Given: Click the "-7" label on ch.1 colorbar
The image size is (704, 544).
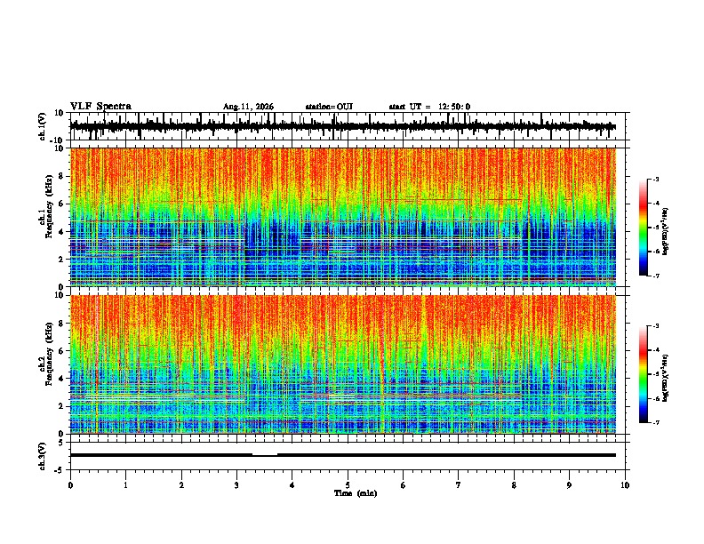Looking at the screenshot, I should 655,276.
